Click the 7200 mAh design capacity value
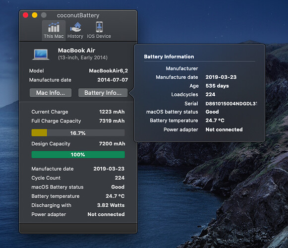This screenshot has height=248, width=288. click(x=112, y=143)
